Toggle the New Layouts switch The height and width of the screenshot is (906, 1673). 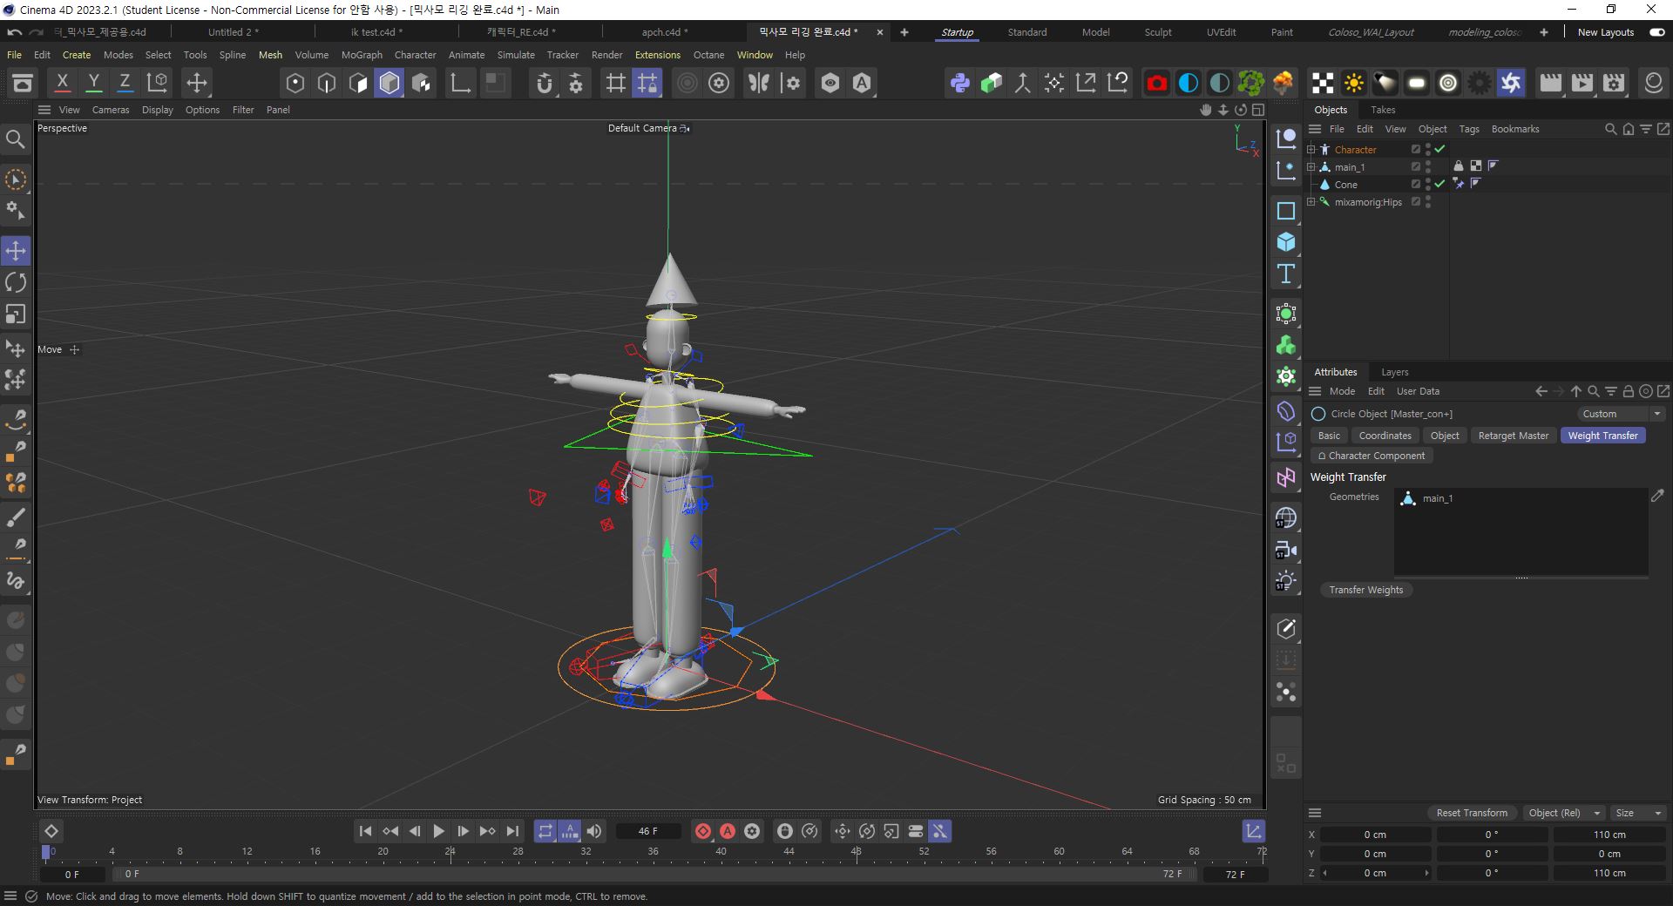[x=1657, y=32]
